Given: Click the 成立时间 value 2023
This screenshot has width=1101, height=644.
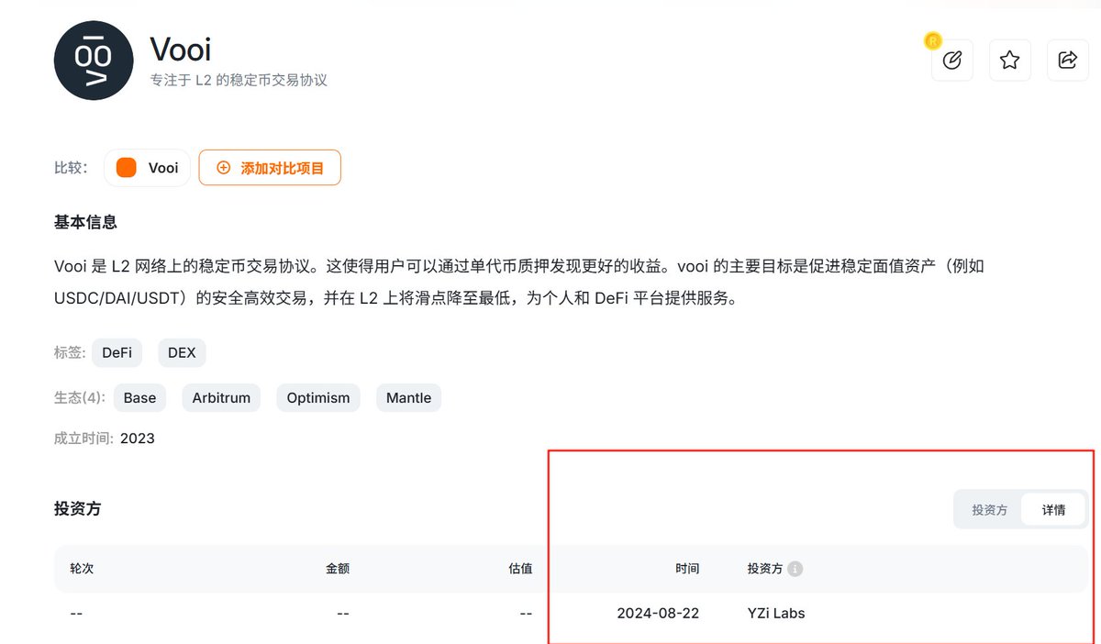Looking at the screenshot, I should pos(138,439).
